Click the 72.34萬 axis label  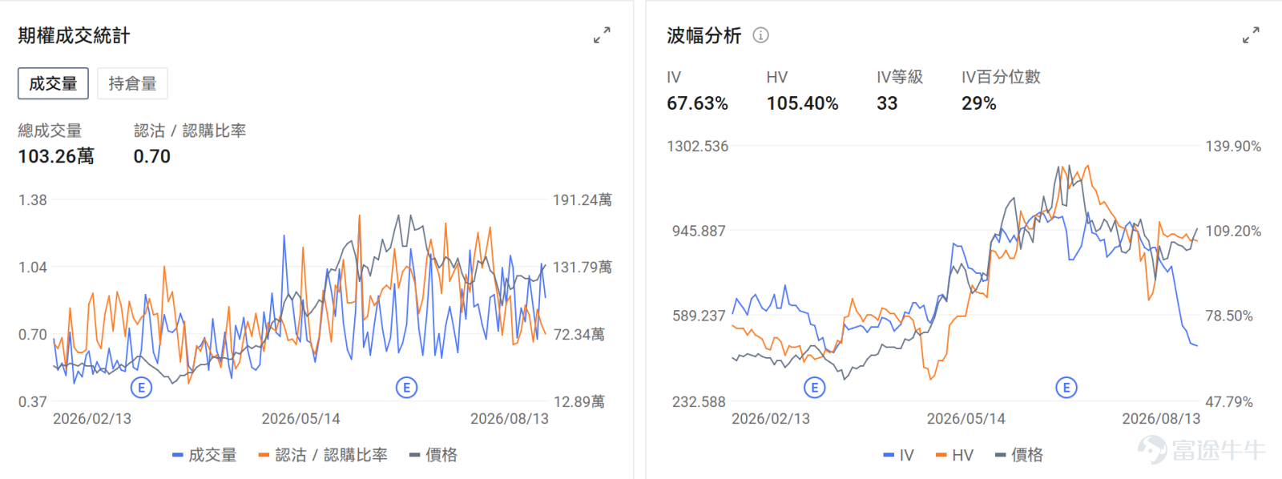pos(579,334)
